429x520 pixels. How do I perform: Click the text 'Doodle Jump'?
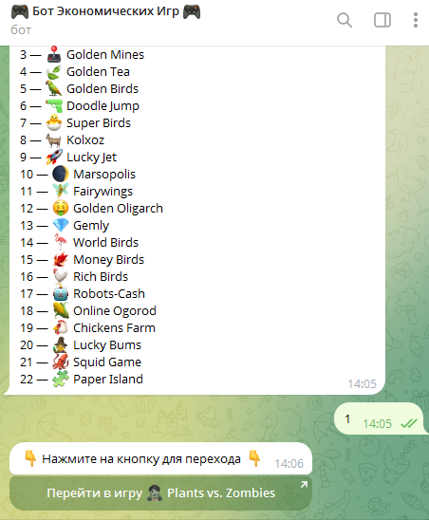103,106
